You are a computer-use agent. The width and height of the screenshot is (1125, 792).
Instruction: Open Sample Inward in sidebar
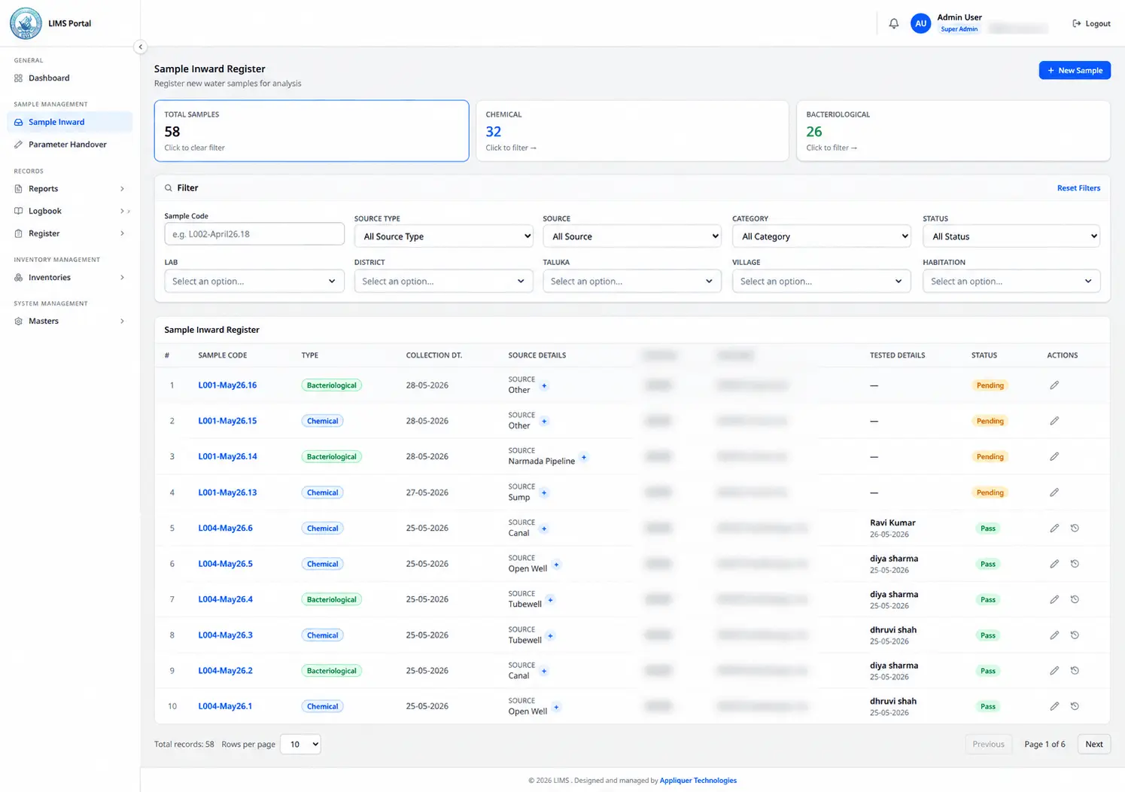pos(70,122)
